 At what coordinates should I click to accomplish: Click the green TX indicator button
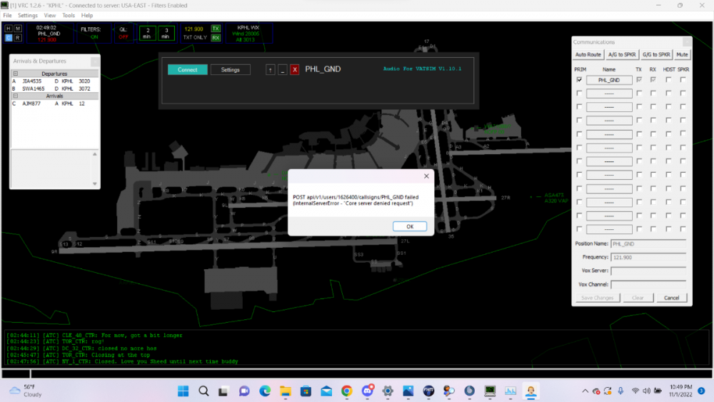216,29
